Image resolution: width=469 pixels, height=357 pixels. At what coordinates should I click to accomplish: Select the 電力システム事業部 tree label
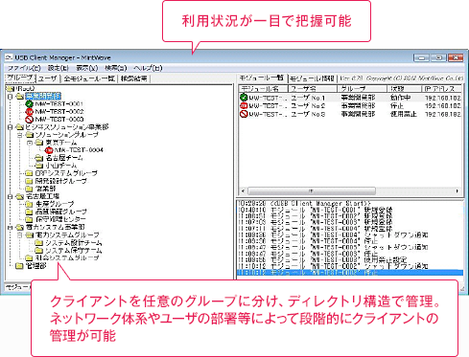point(55,227)
